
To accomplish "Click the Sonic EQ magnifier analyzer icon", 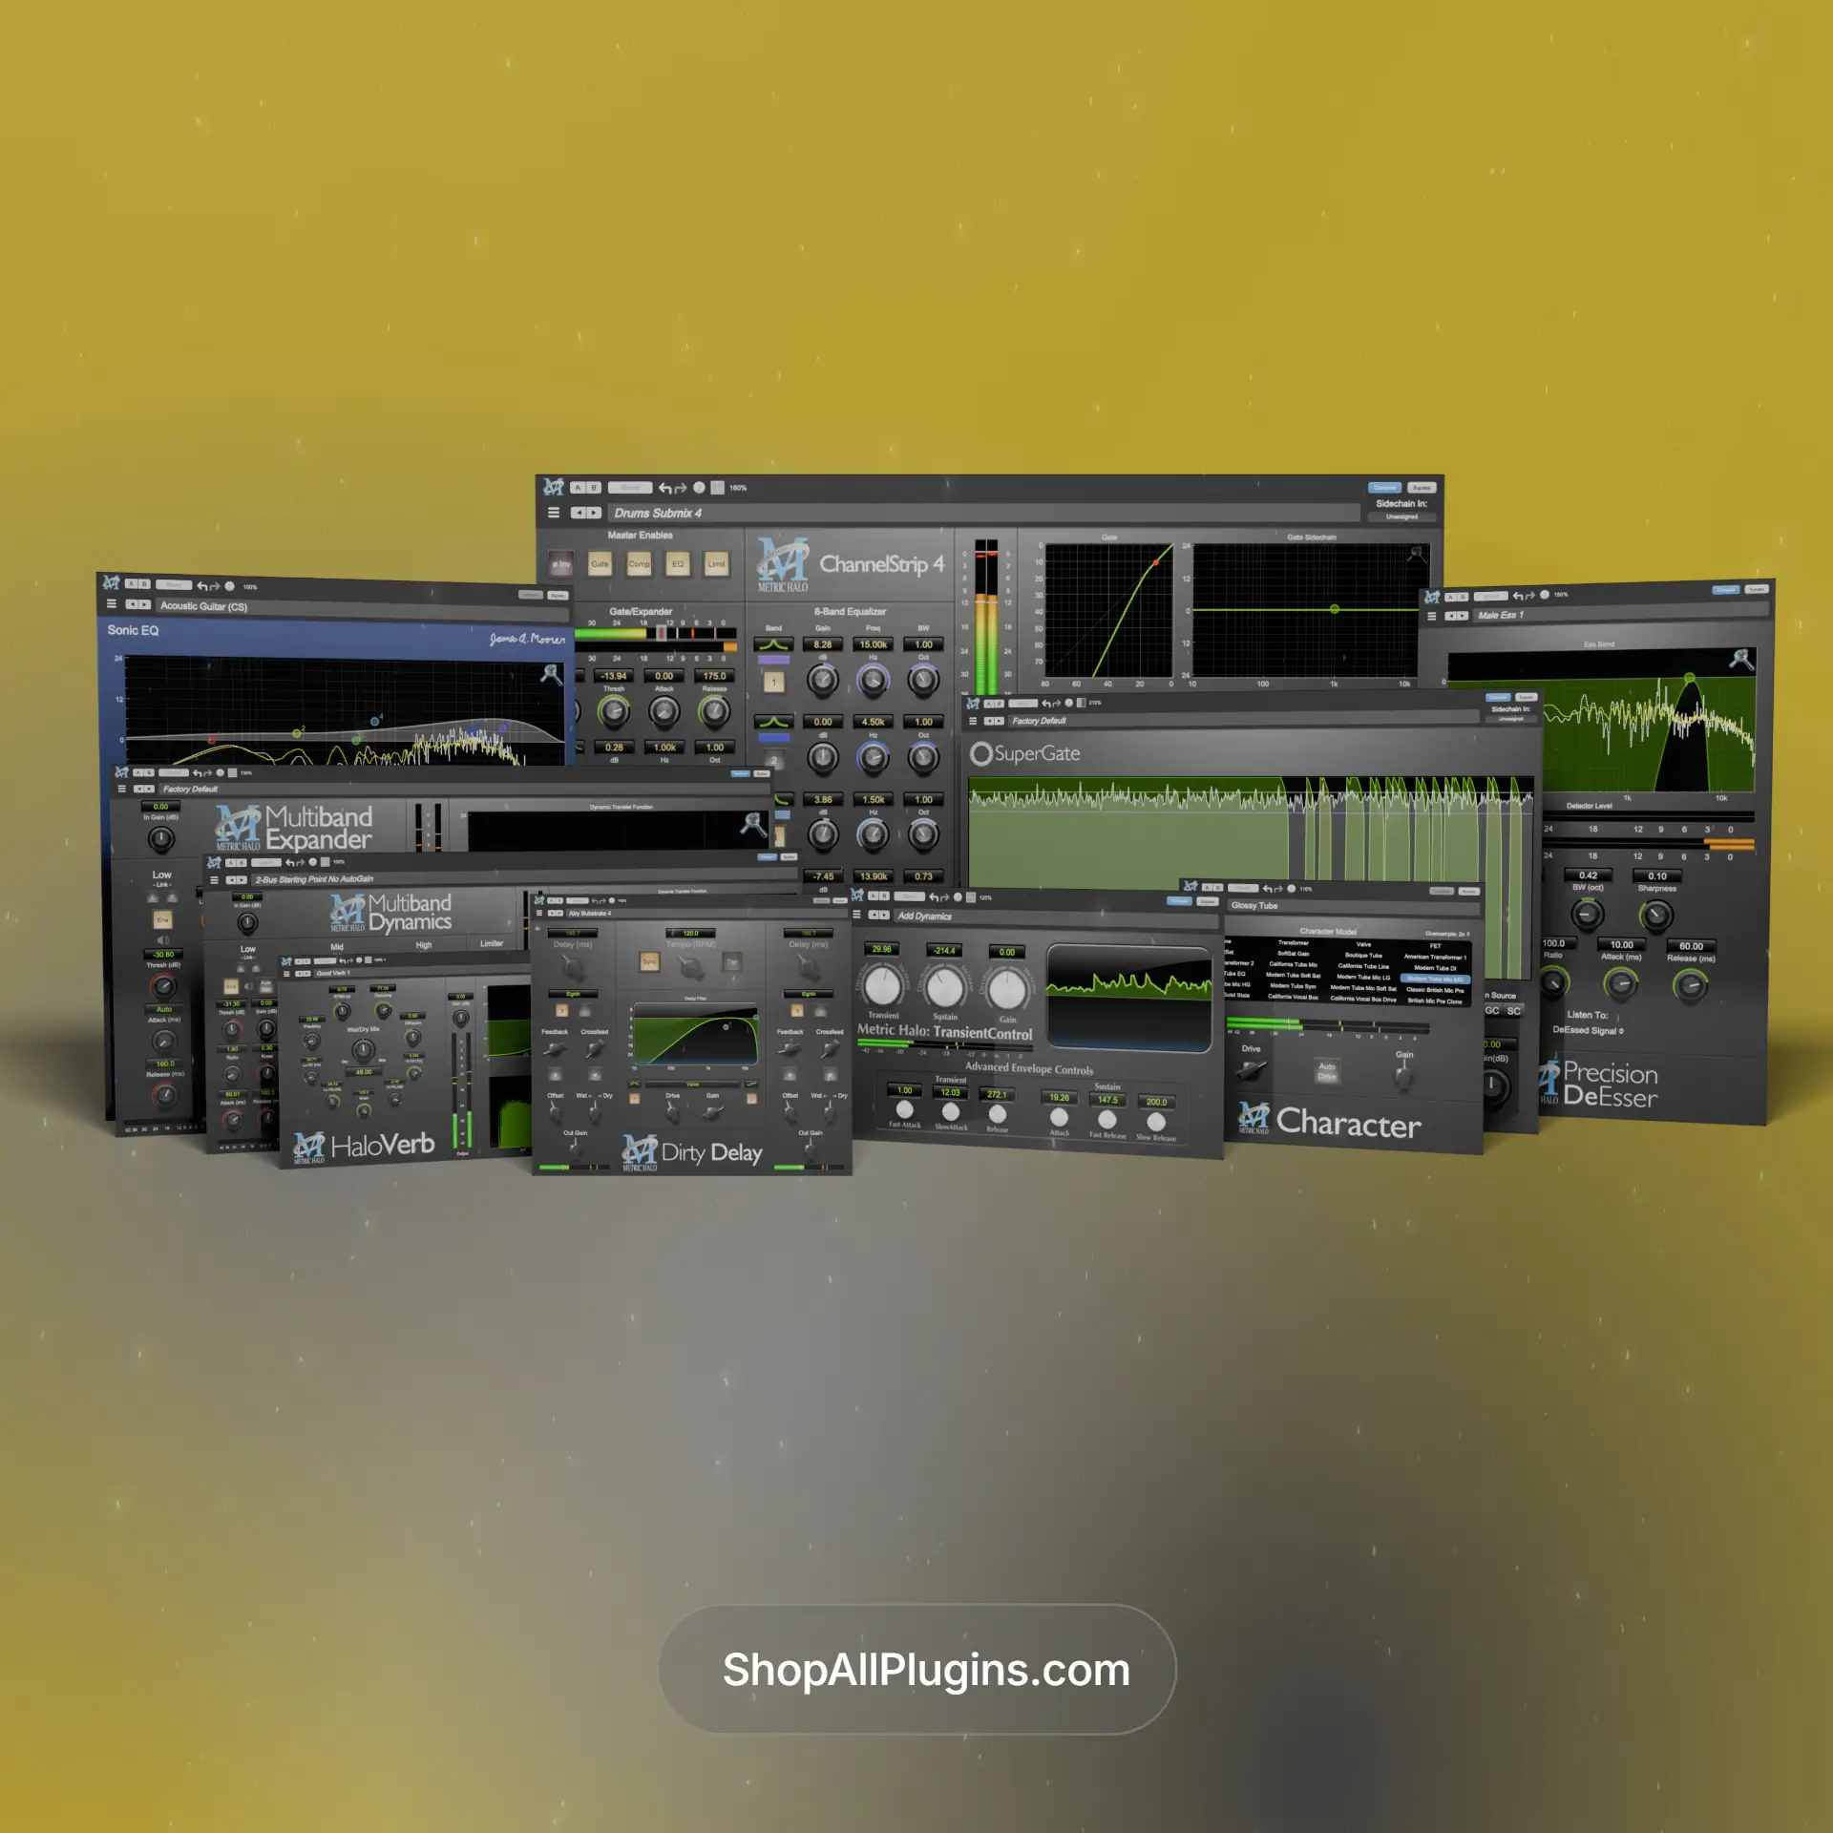I will 551,674.
